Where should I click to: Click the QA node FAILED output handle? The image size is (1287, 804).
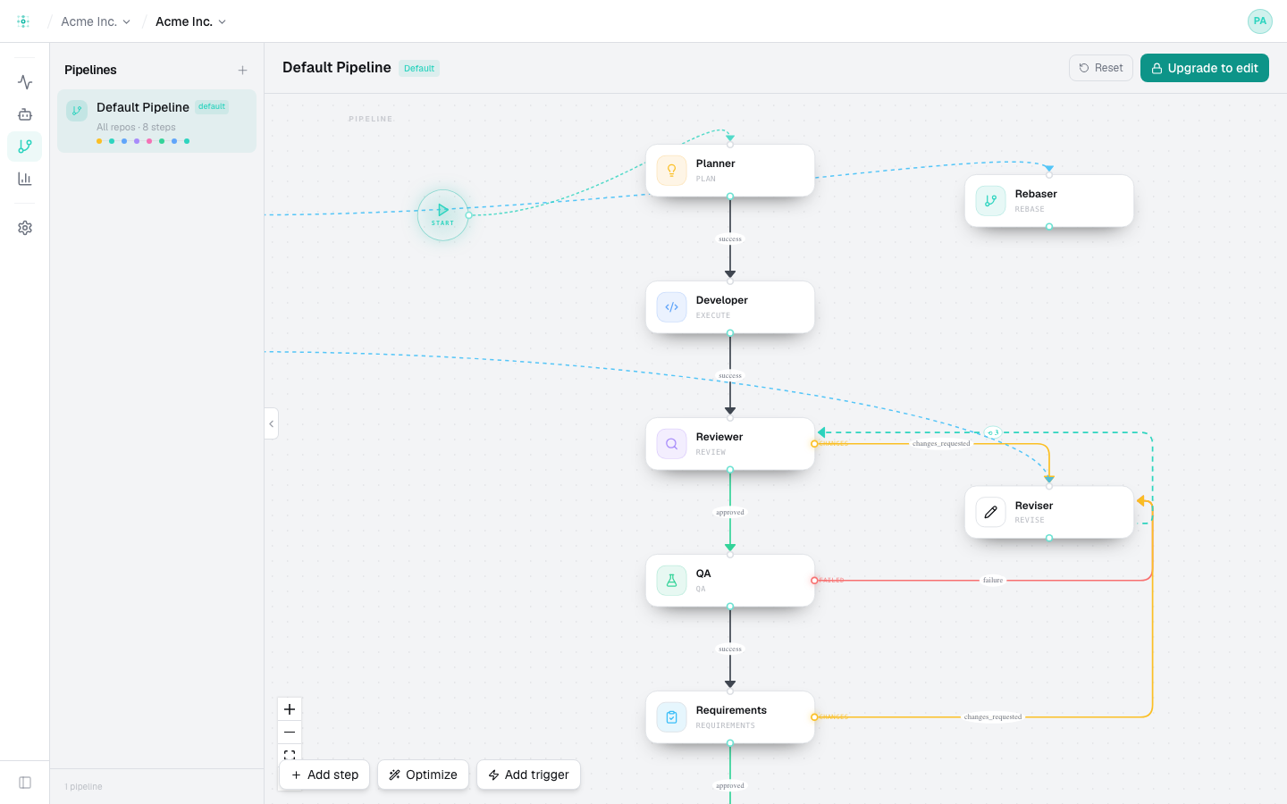point(814,581)
